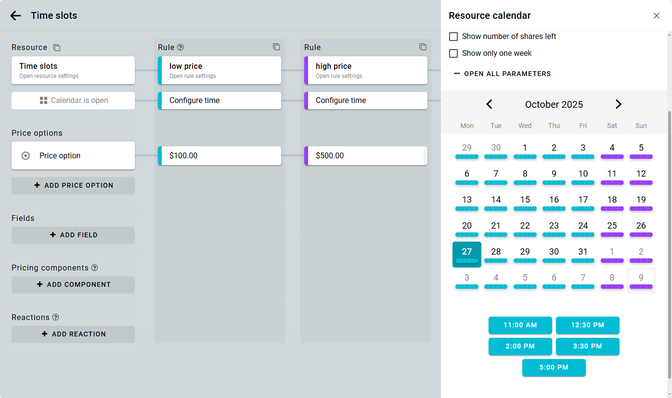
Task: Click purple availability bar under October 4
Action: pyautogui.click(x=612, y=157)
